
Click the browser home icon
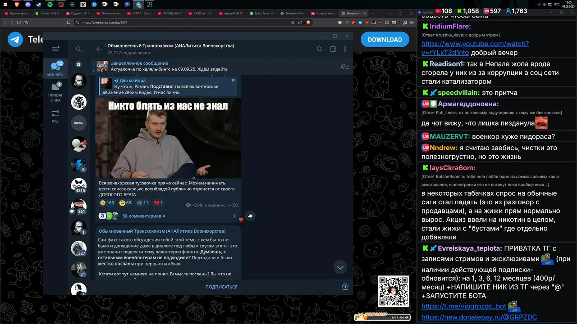pos(26,22)
